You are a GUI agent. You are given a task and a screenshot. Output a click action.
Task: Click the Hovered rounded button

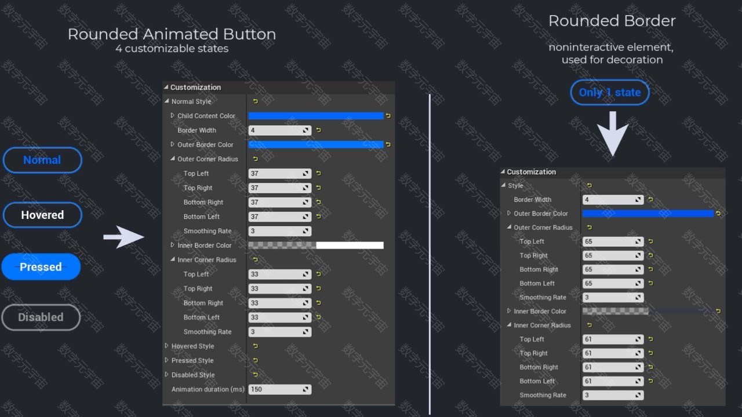point(42,215)
